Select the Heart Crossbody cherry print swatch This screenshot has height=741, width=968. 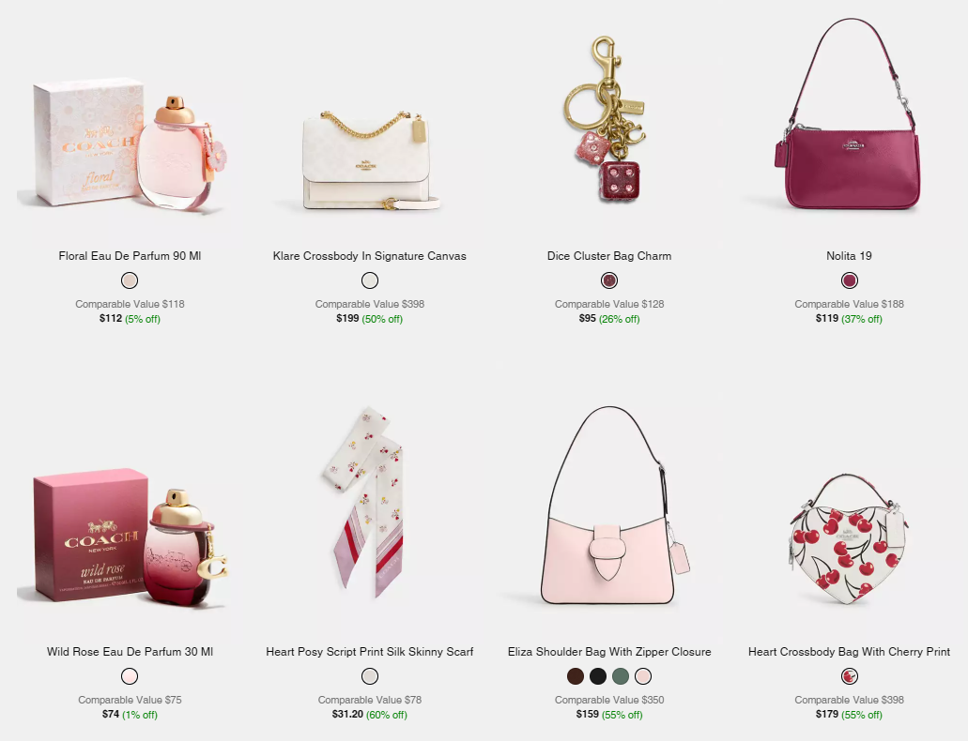tap(850, 676)
